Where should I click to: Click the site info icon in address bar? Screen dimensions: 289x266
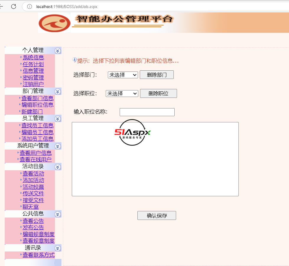pos(30,7)
